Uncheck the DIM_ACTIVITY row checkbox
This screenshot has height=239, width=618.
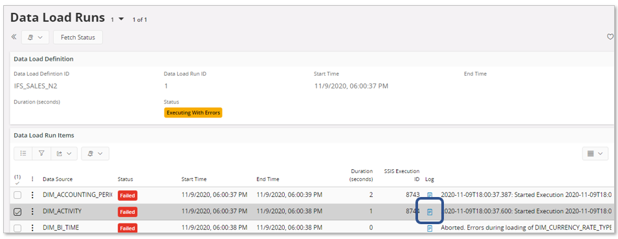point(17,212)
